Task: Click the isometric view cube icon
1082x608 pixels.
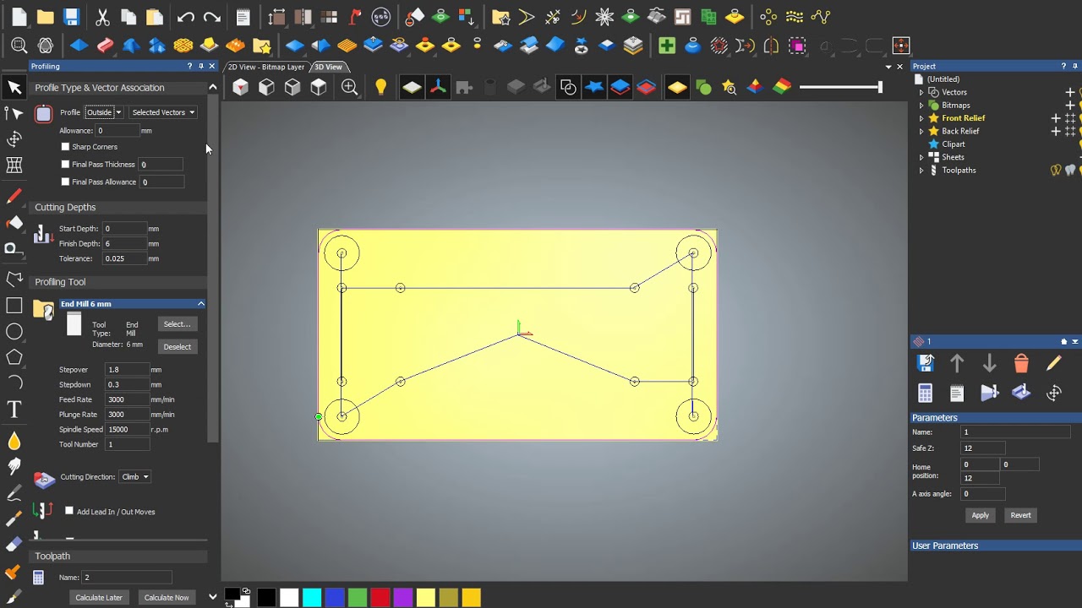Action: pos(240,87)
